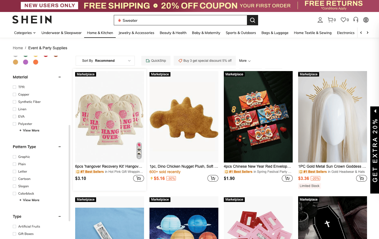The width and height of the screenshot is (379, 239).
Task: Select the purple color swatch
Action: [x=26, y=62]
